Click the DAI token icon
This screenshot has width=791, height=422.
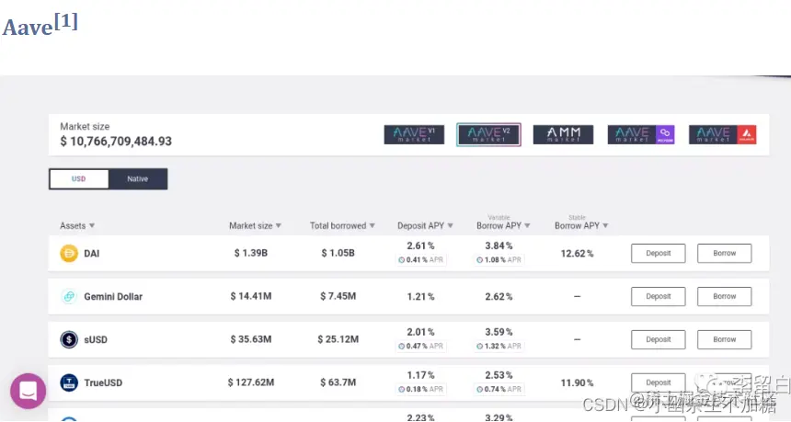click(69, 253)
